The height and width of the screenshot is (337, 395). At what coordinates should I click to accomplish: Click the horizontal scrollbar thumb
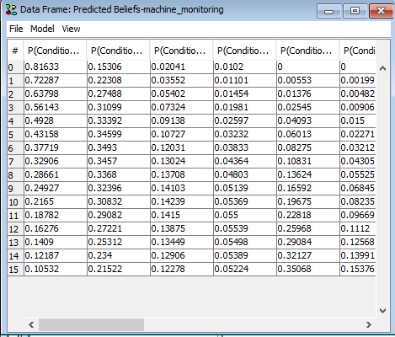click(x=91, y=325)
